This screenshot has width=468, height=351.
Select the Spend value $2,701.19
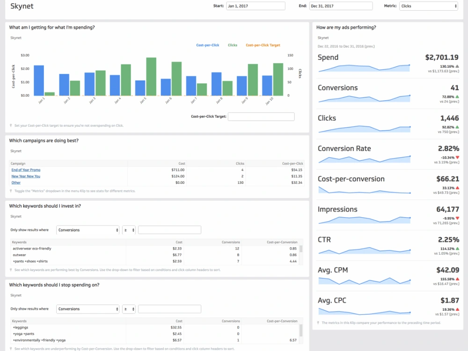[x=442, y=57]
